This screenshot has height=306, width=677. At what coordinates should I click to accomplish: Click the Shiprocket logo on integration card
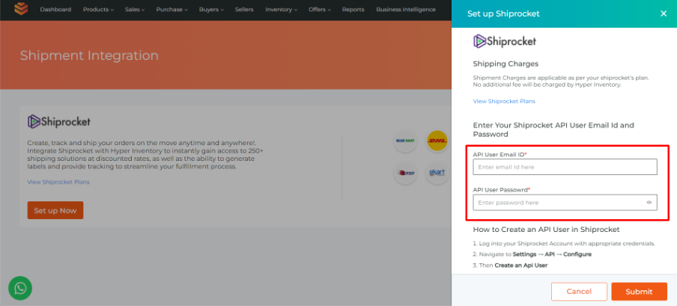click(x=58, y=122)
